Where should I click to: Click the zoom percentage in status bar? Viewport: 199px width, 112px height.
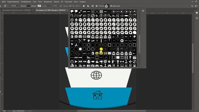(x=4, y=111)
